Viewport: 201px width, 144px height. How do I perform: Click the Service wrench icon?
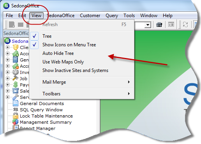pos(16,97)
